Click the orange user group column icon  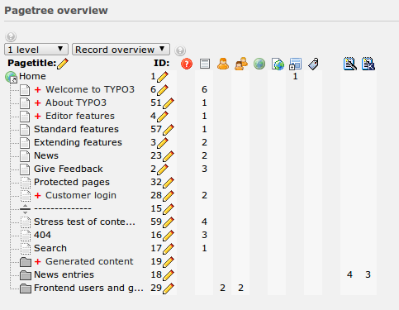241,64
